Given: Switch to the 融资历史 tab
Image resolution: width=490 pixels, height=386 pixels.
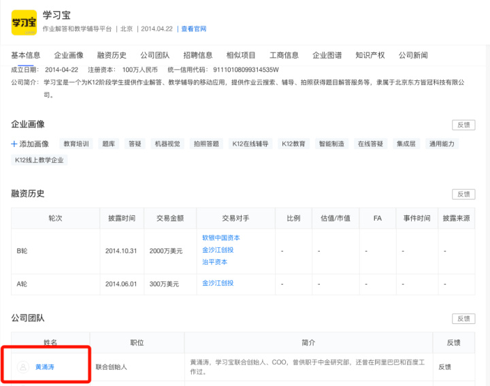Looking at the screenshot, I should click(x=112, y=55).
